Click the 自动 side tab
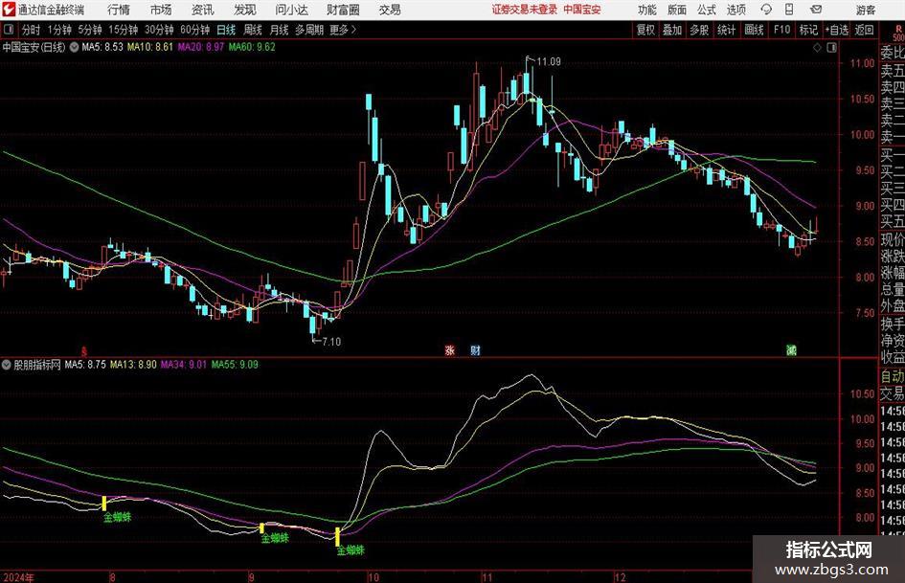 pos(893,376)
